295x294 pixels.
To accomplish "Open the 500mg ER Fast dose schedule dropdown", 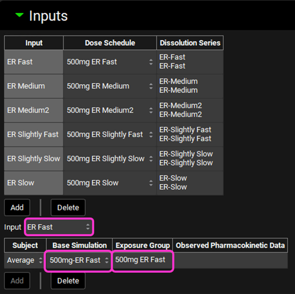I will 110,61.
